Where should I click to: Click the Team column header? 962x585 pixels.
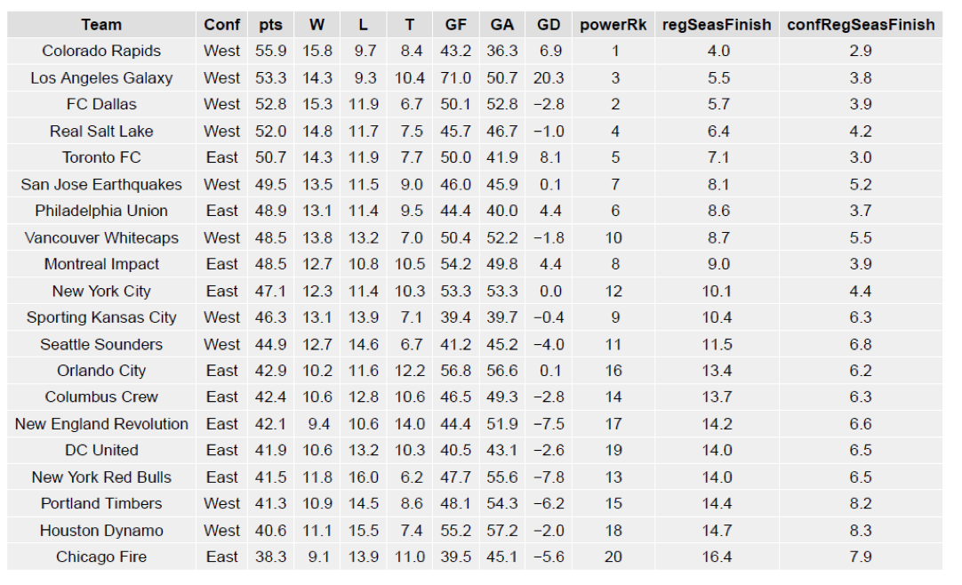tap(101, 25)
